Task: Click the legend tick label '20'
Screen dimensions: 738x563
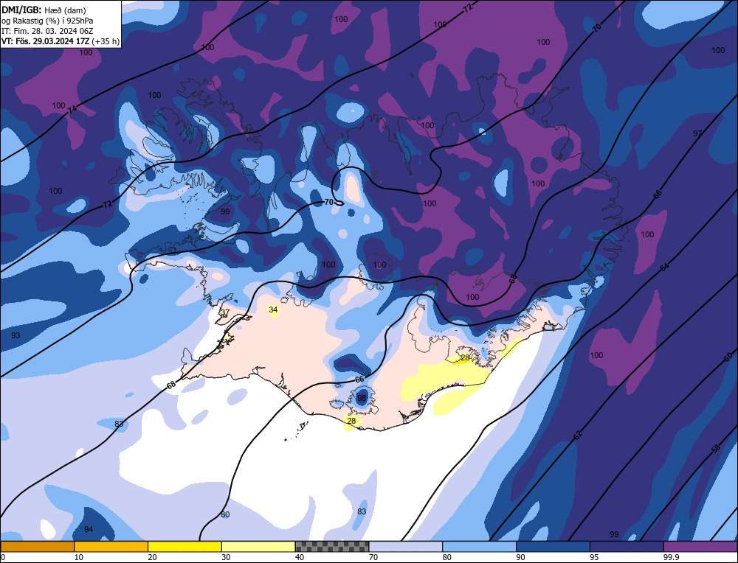Action: pos(153,557)
